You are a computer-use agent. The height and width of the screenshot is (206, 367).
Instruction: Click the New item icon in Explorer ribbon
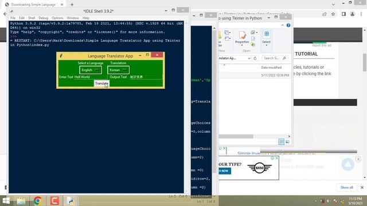point(227,33)
